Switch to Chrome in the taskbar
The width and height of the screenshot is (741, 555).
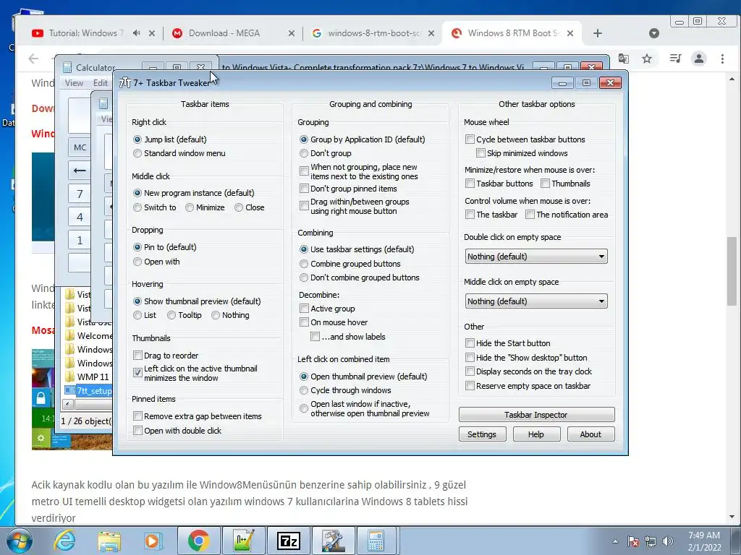click(199, 541)
